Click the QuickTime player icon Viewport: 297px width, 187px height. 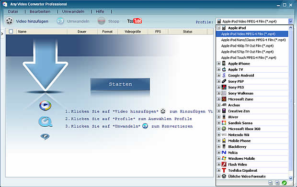click(x=46, y=121)
